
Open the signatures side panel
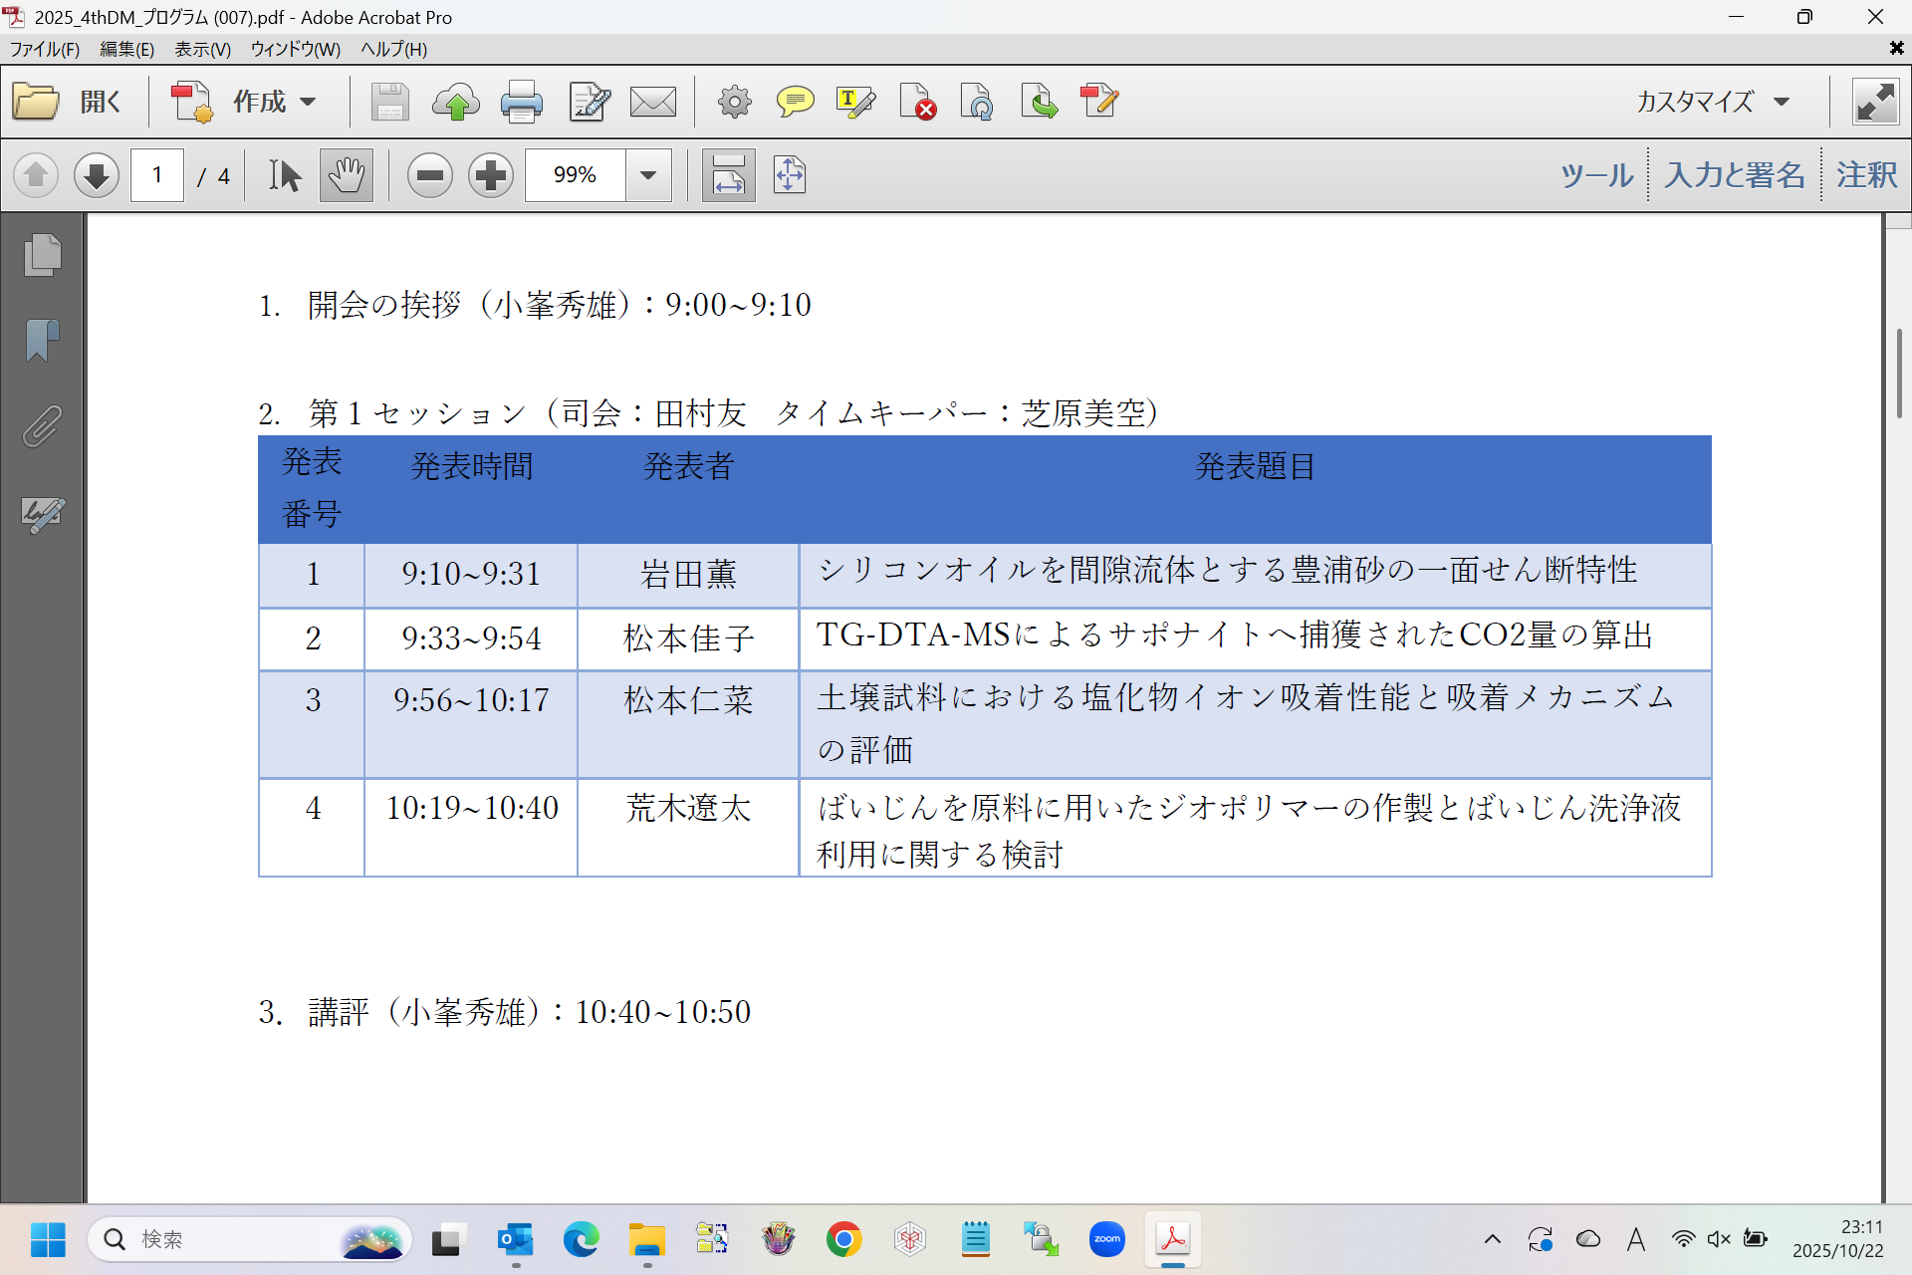coord(42,514)
